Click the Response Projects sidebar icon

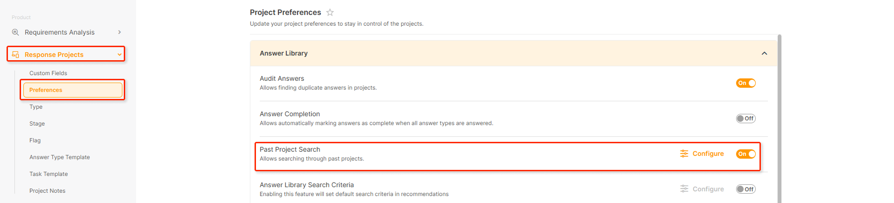[15, 55]
